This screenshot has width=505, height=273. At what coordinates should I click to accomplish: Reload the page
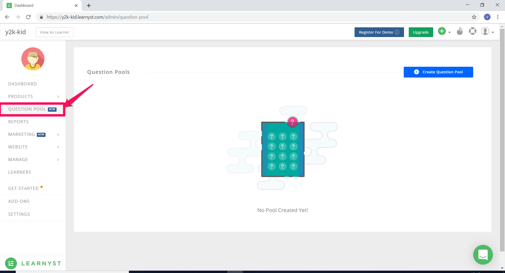coord(28,17)
